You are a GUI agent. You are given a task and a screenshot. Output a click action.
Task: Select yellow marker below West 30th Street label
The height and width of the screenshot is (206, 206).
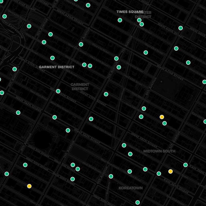tap(29, 186)
